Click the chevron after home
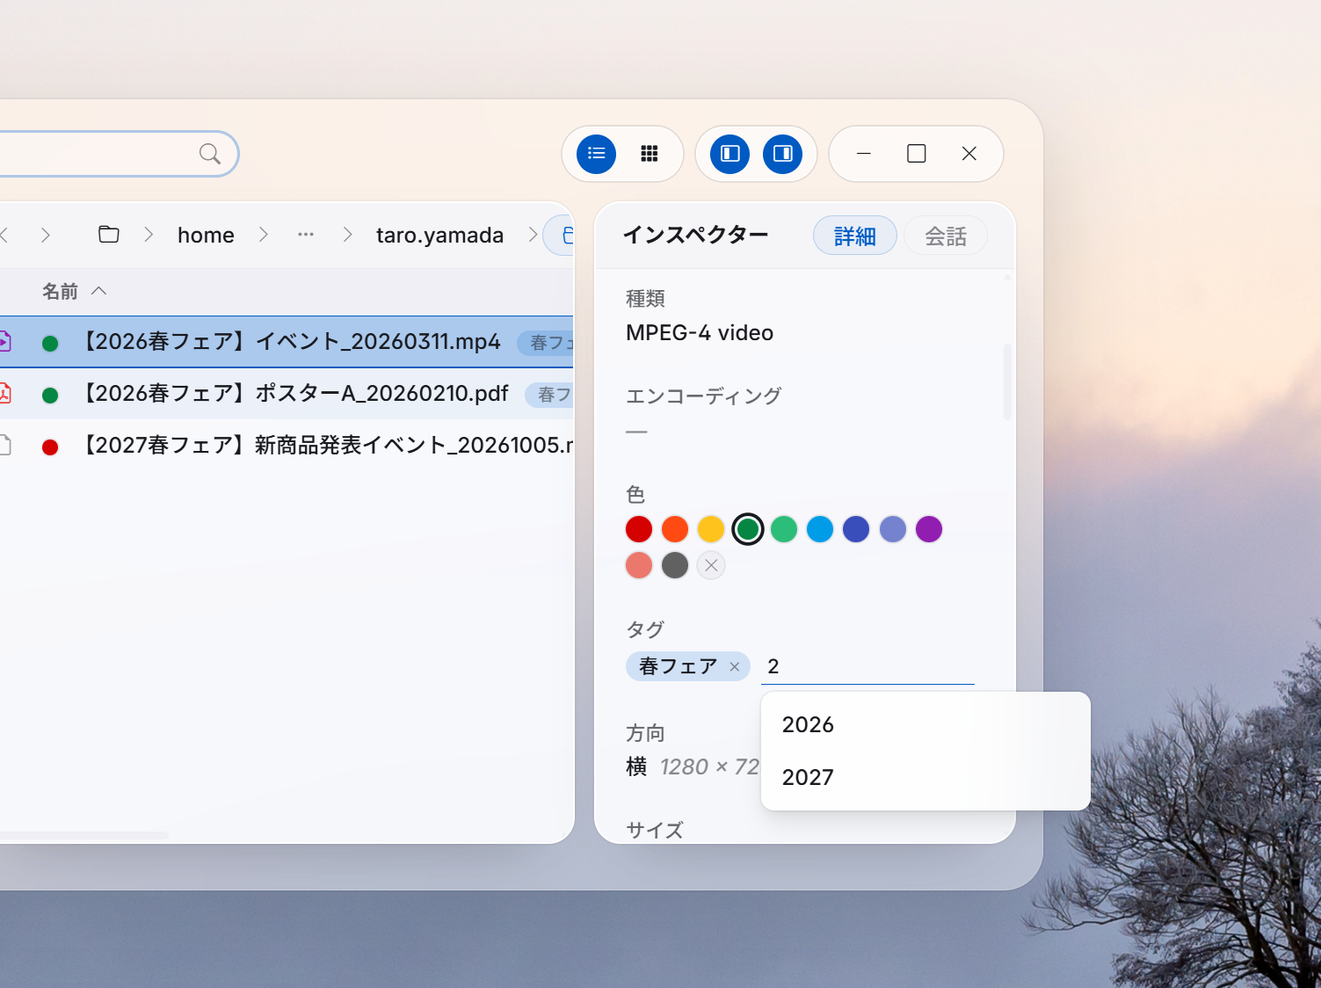 [263, 235]
